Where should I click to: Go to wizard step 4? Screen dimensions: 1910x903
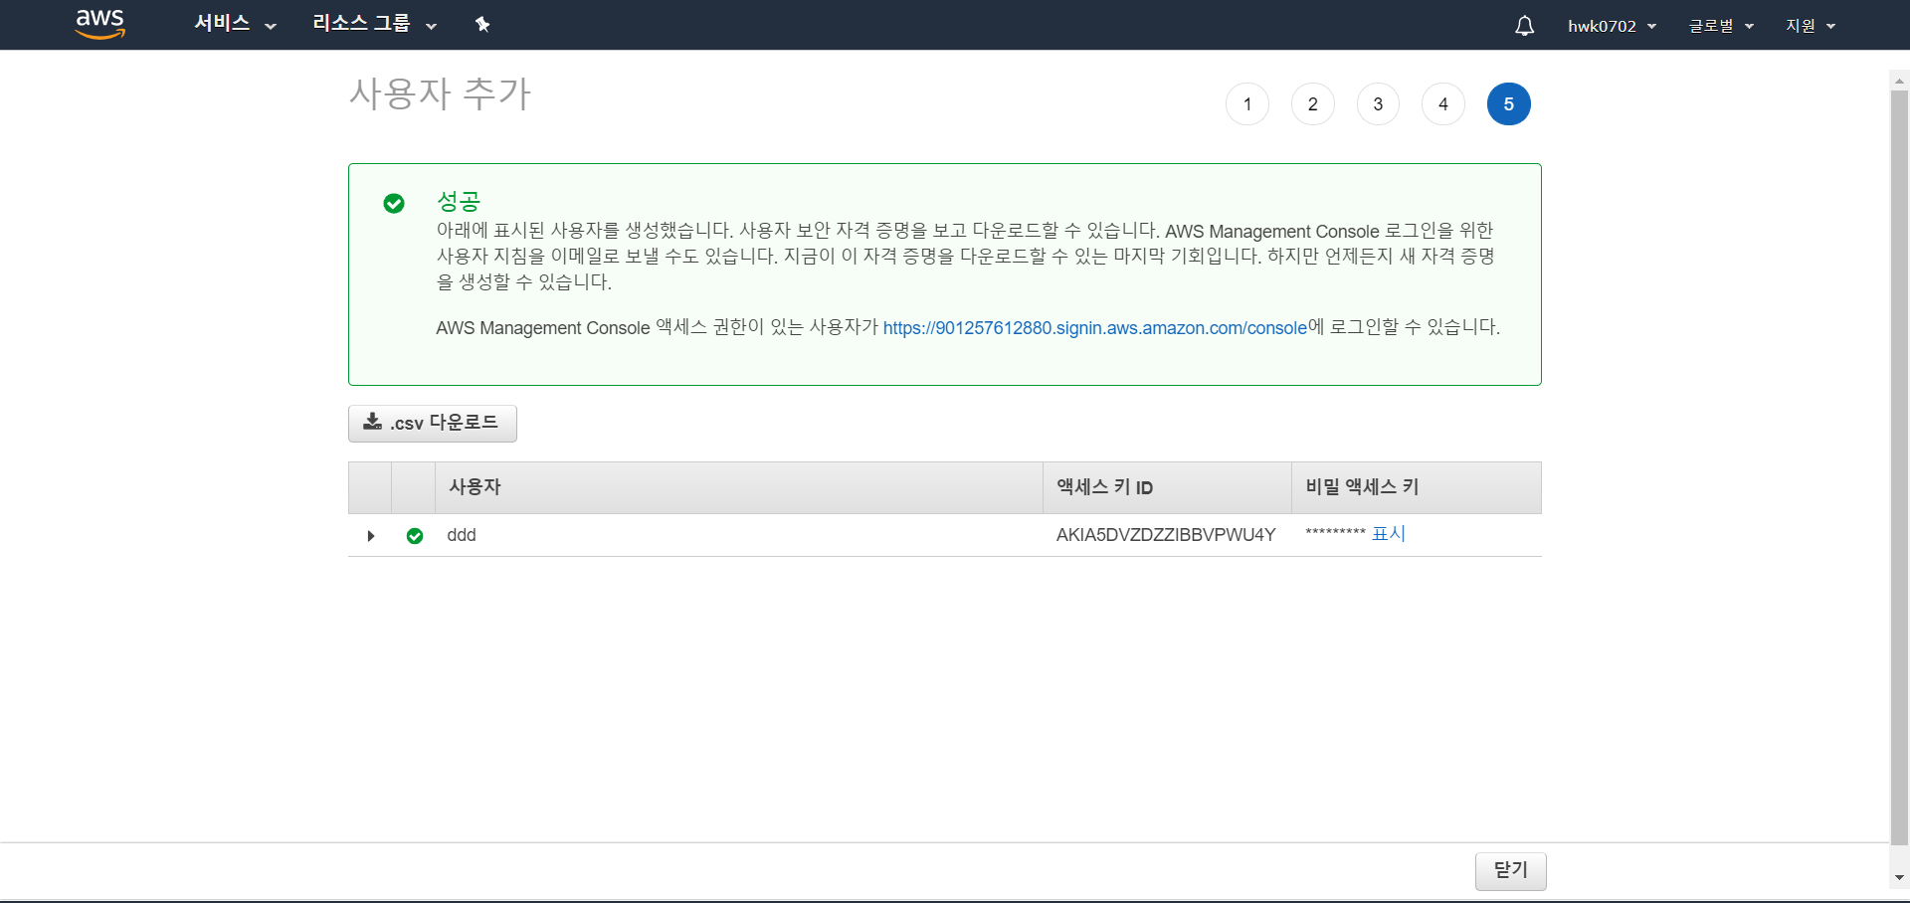pyautogui.click(x=1443, y=104)
